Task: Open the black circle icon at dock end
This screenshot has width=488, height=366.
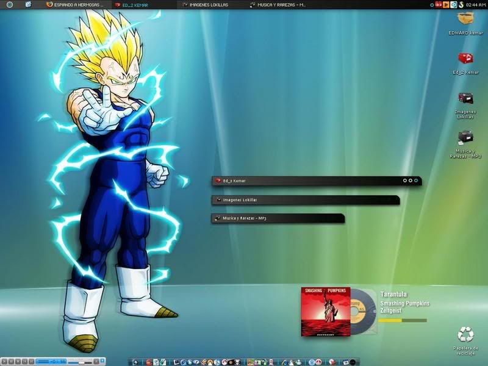Action: point(353,362)
